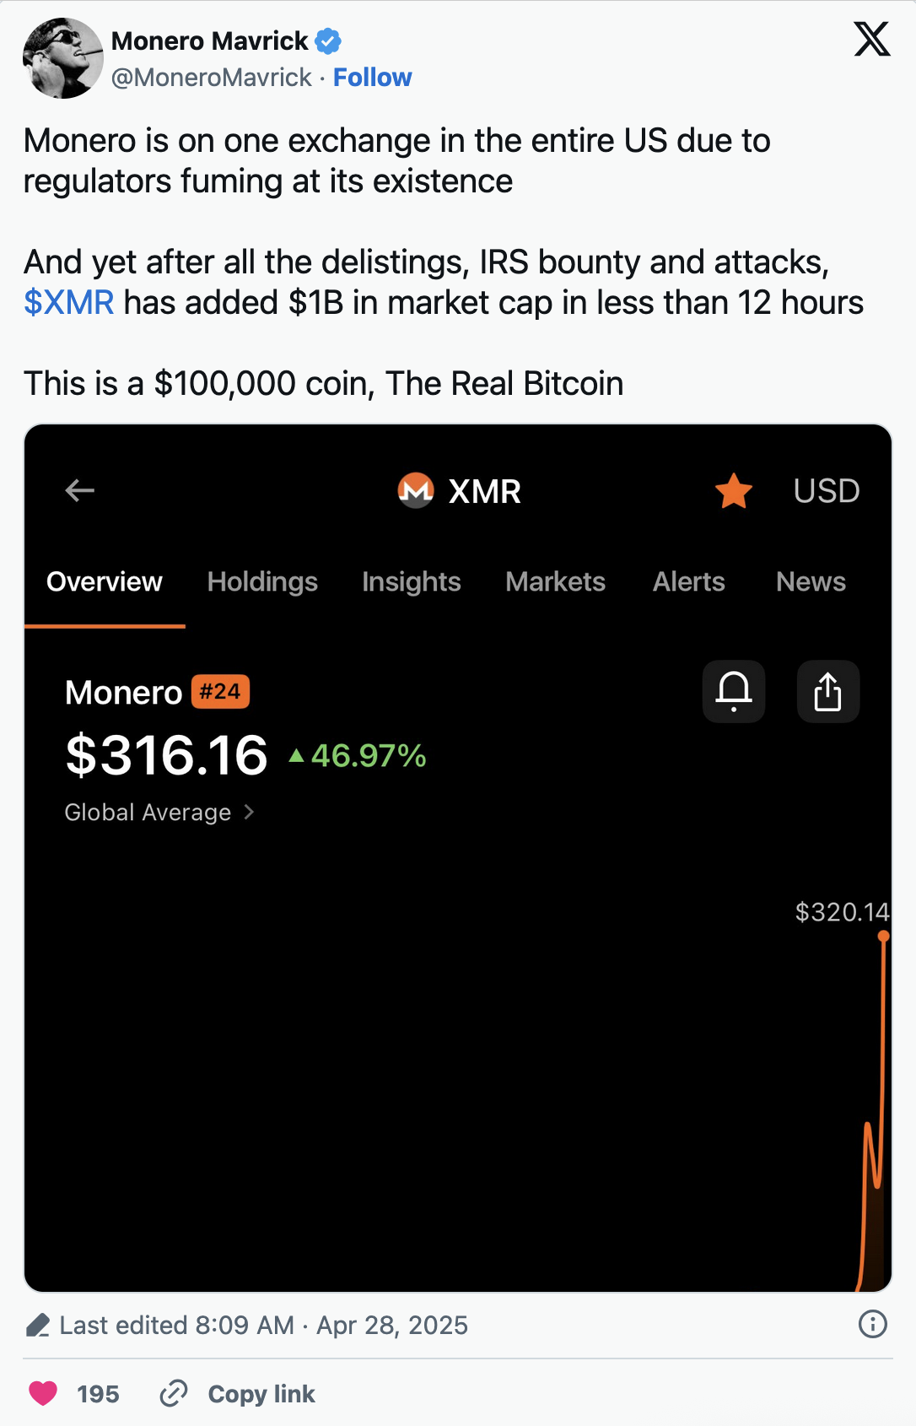Expand Global Average chevron
916x1426 pixels.
pyautogui.click(x=249, y=812)
